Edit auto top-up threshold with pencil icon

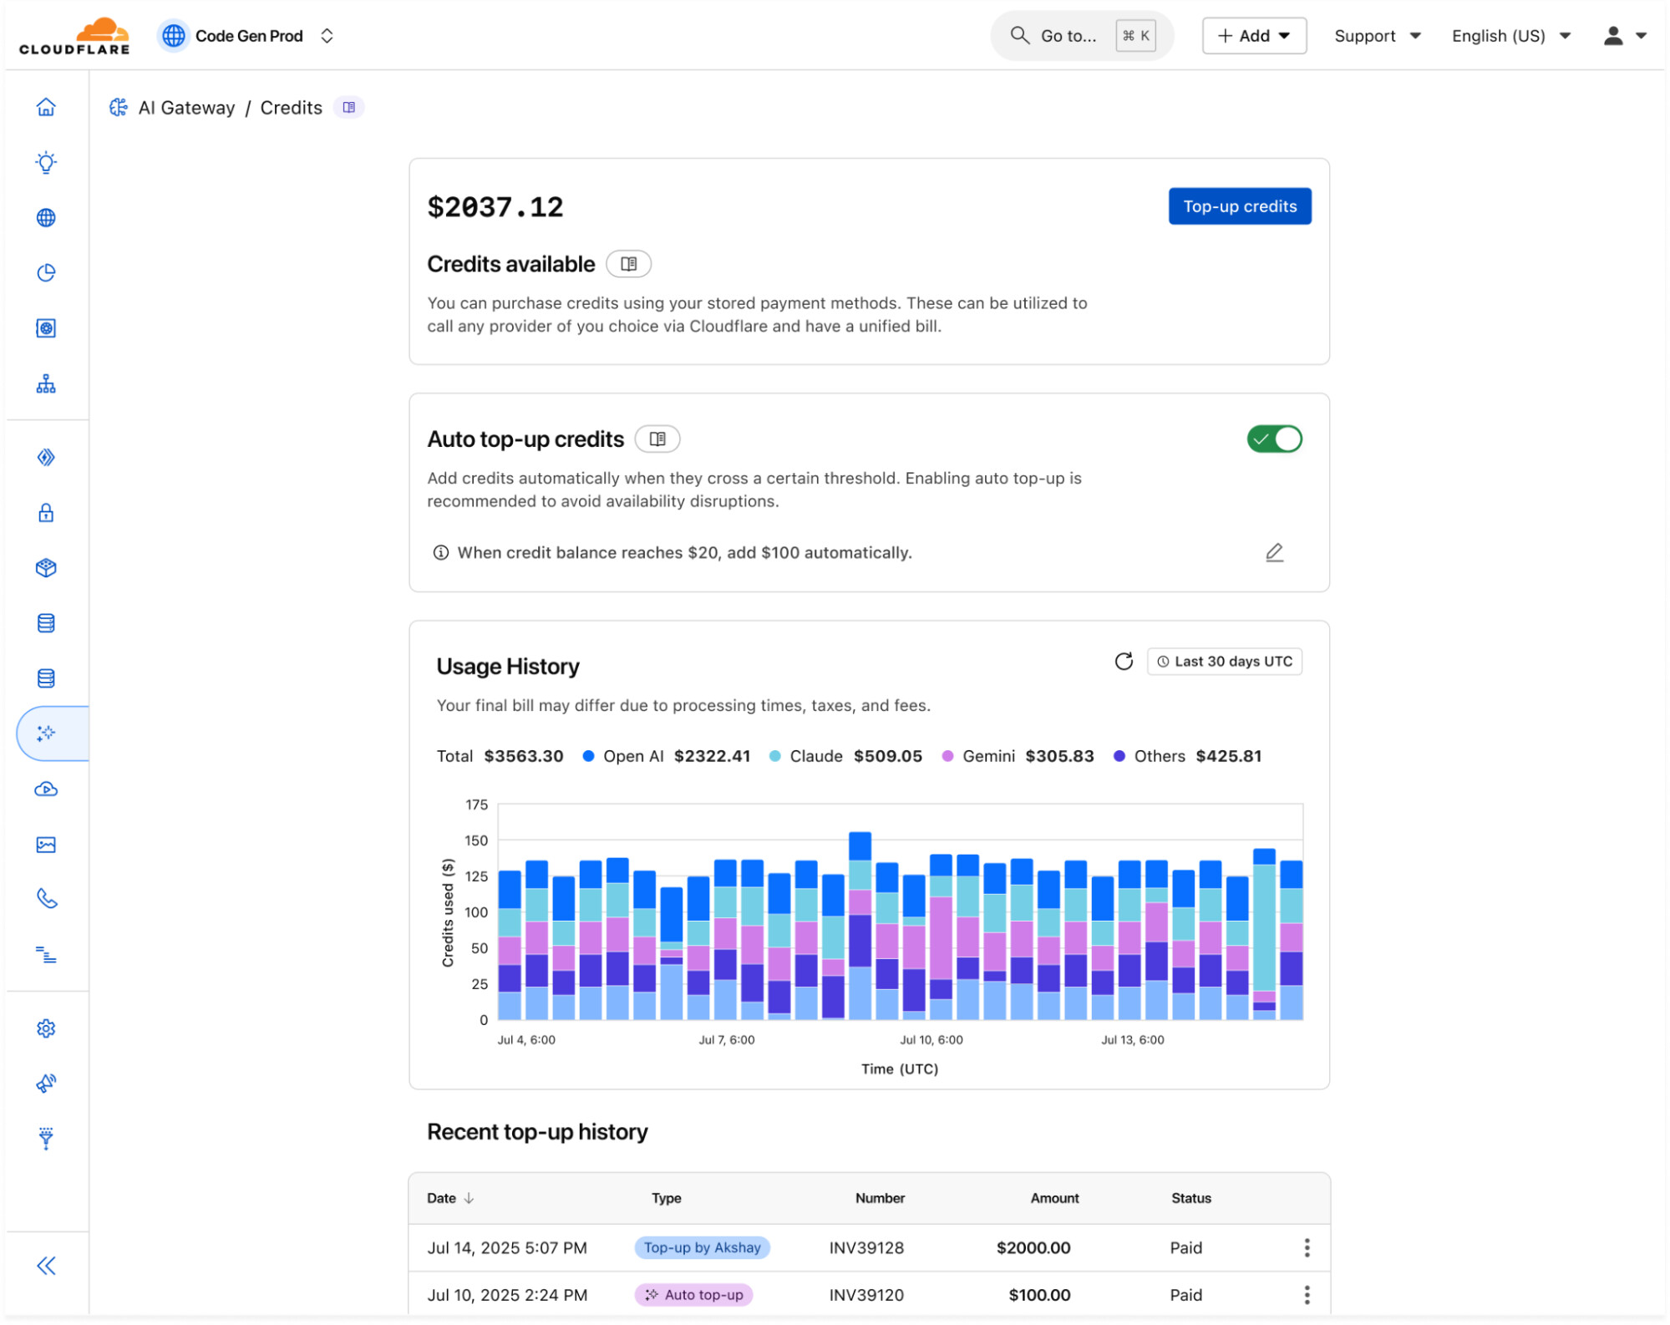click(1275, 552)
